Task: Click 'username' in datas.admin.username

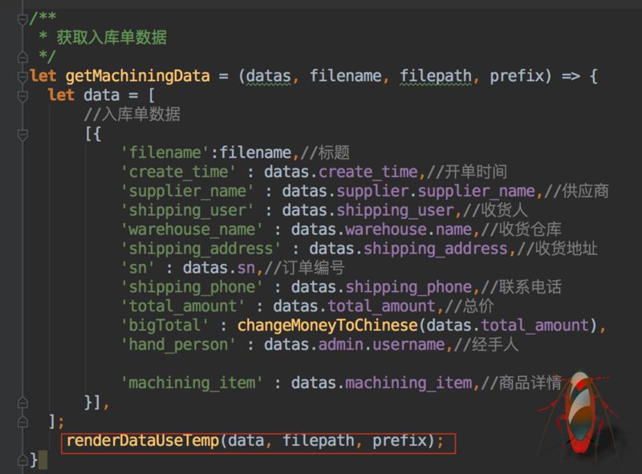Action: [405, 344]
